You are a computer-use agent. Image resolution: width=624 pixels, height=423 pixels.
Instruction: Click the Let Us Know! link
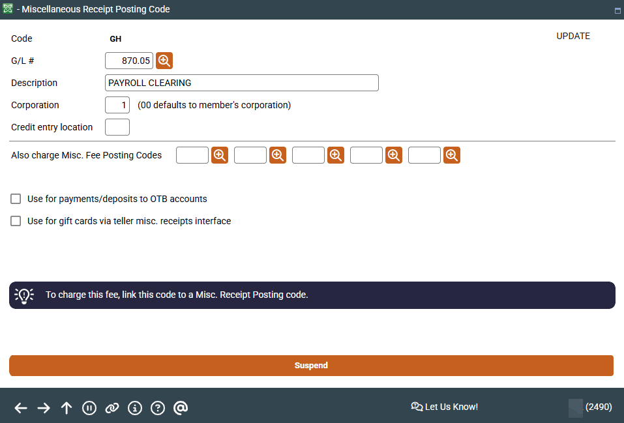coord(445,407)
